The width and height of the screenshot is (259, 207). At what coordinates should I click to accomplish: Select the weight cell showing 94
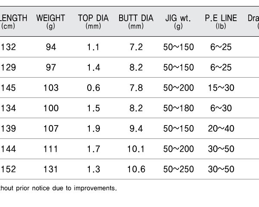click(x=51, y=47)
